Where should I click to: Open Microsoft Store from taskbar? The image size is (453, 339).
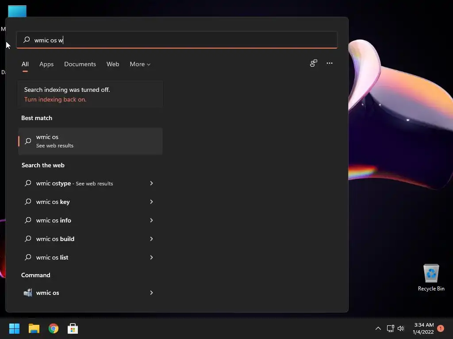pyautogui.click(x=73, y=328)
